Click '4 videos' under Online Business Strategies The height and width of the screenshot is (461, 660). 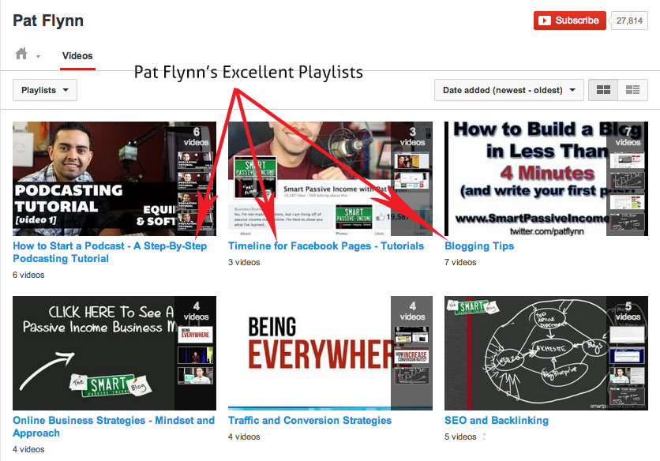click(x=28, y=449)
